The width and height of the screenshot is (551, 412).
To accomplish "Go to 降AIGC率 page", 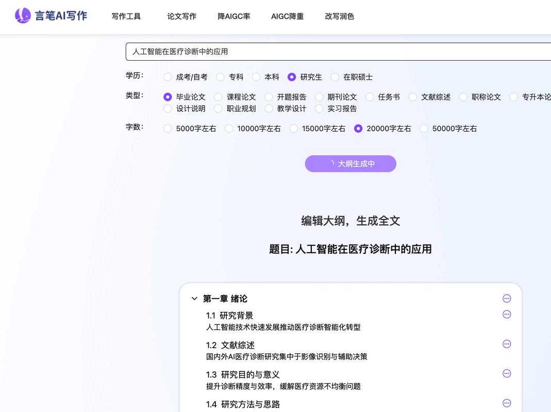I will click(x=233, y=16).
